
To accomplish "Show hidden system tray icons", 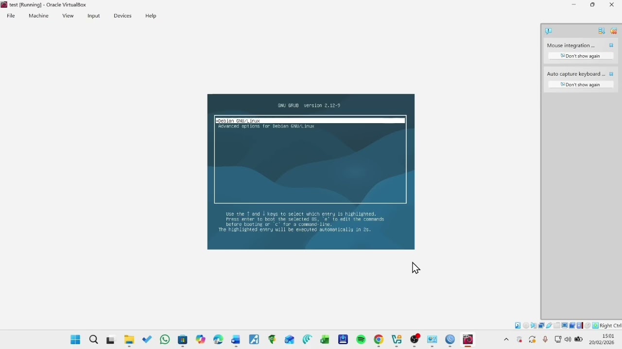I will (506, 340).
